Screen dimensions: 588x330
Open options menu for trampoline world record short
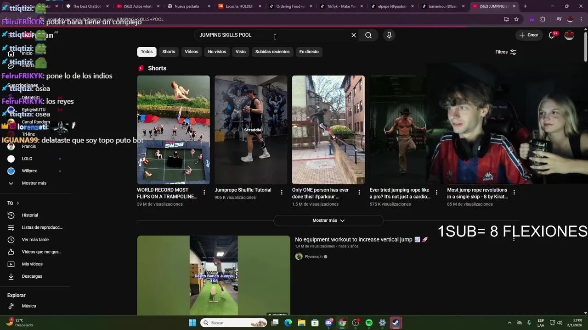[204, 192]
